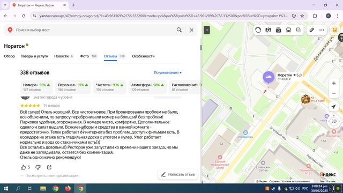Launch Firefox from the taskbar
Image resolution: width=343 pixels, height=193 pixels.
click(68, 188)
